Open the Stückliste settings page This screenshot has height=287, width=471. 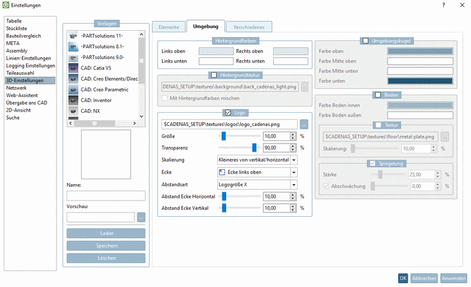(16, 28)
